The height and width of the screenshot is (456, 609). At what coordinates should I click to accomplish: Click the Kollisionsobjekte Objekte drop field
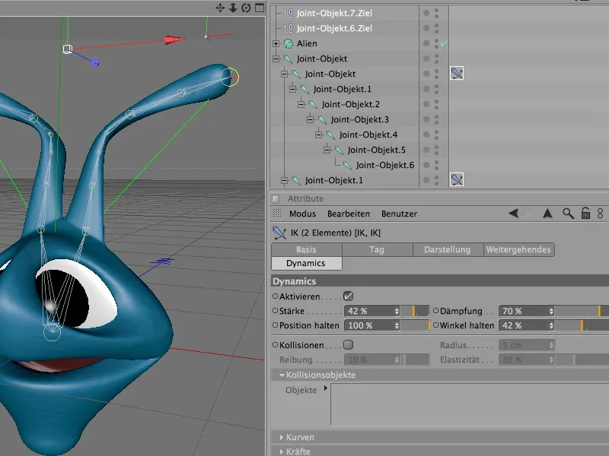(470, 404)
